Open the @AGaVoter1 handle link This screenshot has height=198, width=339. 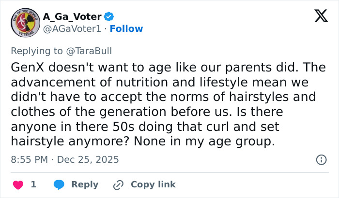(72, 28)
